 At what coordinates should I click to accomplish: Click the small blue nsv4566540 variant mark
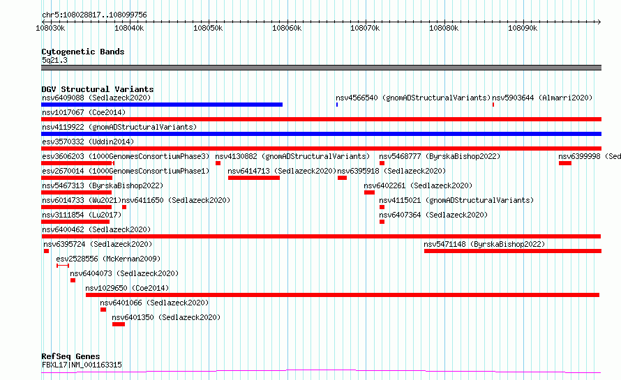[x=337, y=105]
